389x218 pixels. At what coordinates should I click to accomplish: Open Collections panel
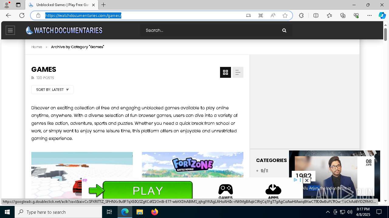pos(343,15)
